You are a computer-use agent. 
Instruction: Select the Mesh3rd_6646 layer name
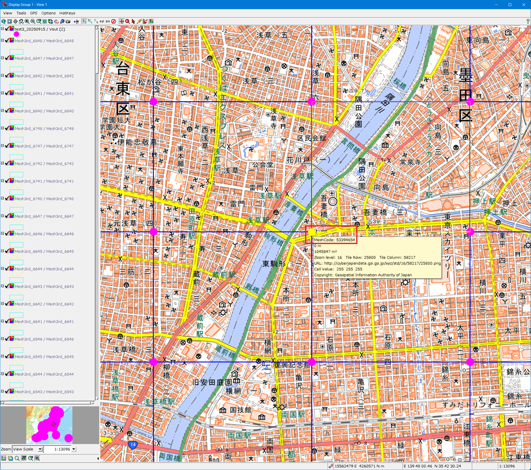(44, 234)
